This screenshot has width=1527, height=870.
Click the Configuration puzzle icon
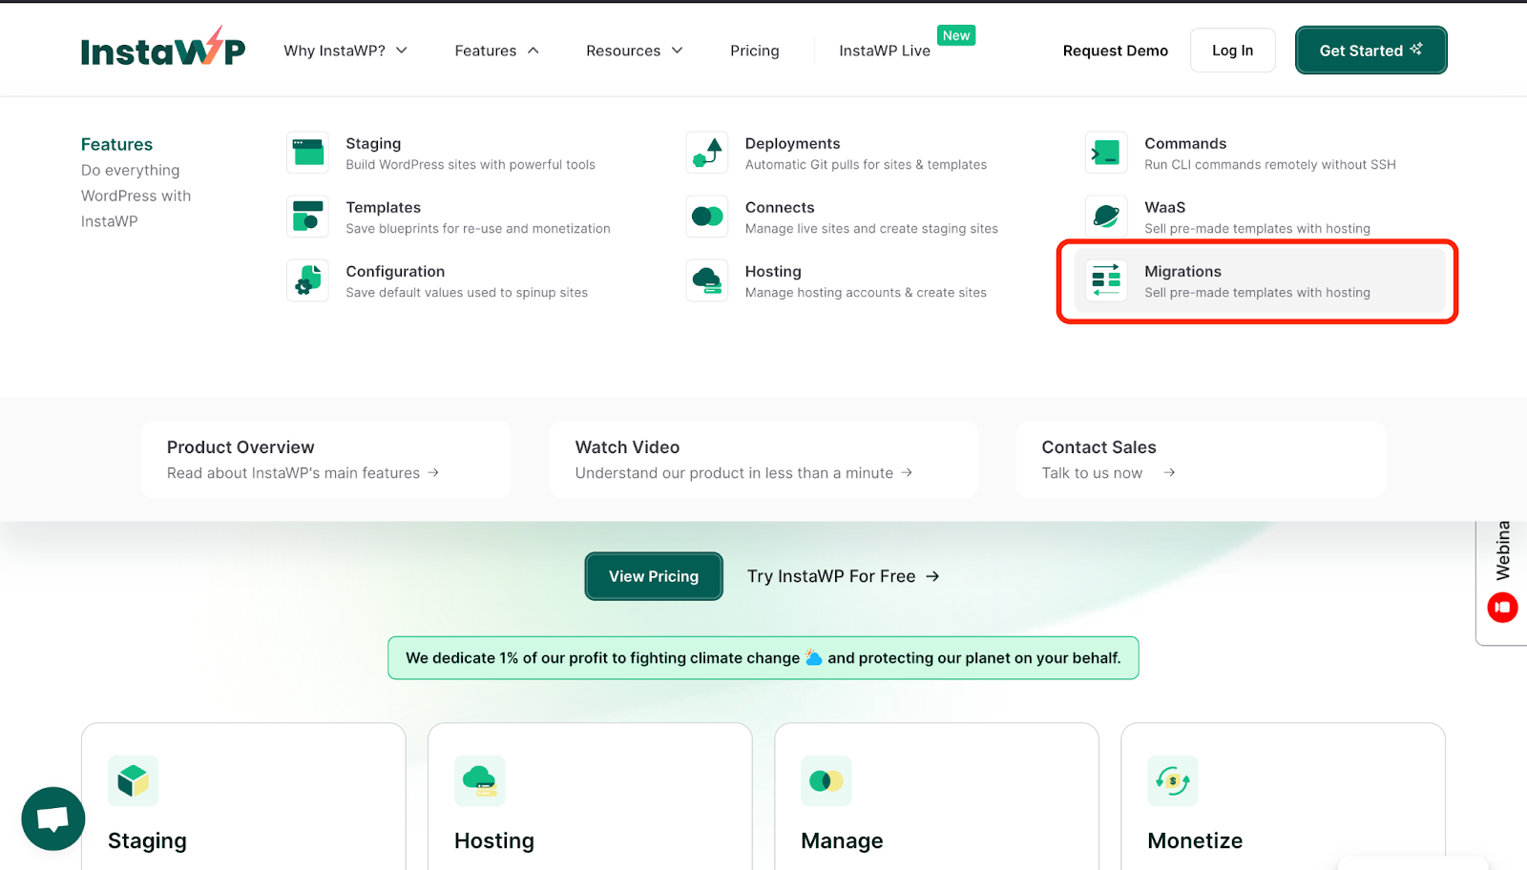pyautogui.click(x=308, y=280)
